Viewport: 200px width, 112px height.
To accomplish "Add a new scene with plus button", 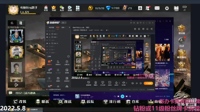I will click(x=69, y=27).
